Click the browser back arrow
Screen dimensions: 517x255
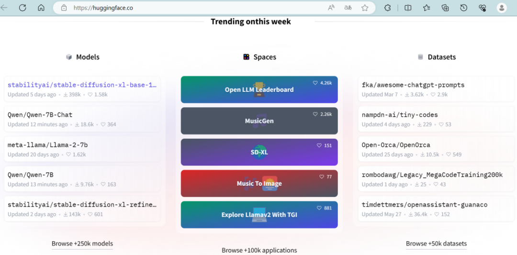(x=4, y=8)
